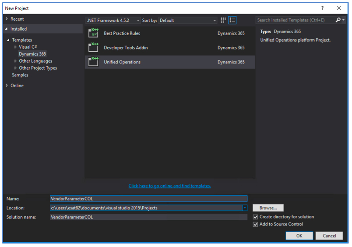Viewport: 352px width, 247px height.
Task: Switch to small icons grid view
Action: [223, 20]
